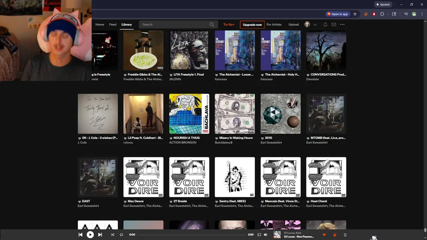
Task: Open JALENN. artist link
Action: click(175, 79)
